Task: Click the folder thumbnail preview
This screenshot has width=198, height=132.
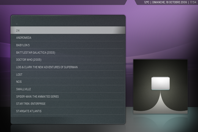Action: (161, 87)
